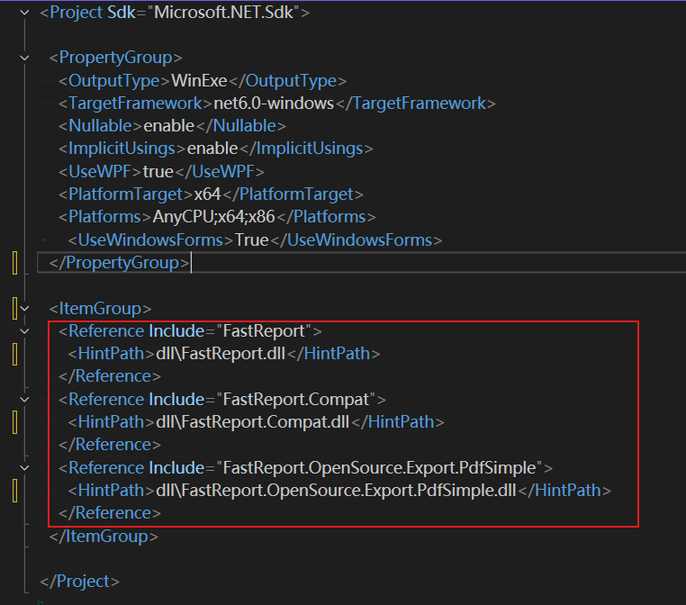Place cursor on closing PropertyGroup tag
This screenshot has width=686, height=605.
coord(119,263)
